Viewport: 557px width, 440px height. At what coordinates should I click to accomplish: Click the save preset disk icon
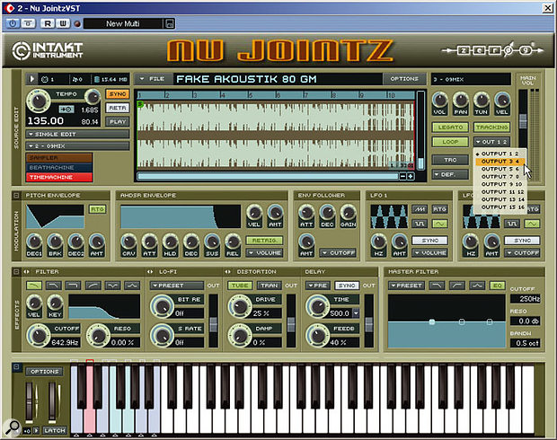(170, 23)
